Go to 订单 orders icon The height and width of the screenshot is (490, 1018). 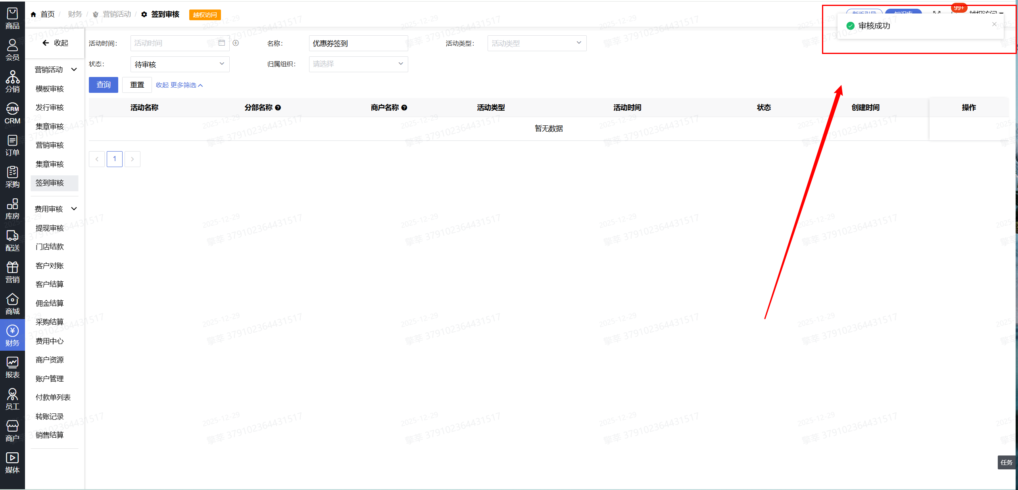tap(12, 145)
